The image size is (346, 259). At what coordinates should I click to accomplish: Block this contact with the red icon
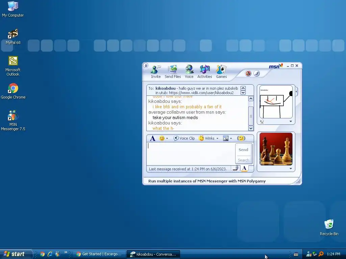tap(248, 73)
